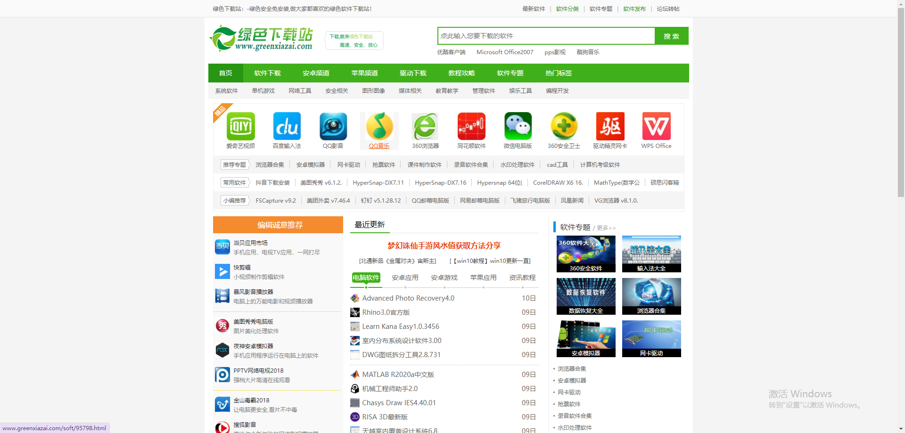Open the 输入法大全 topic thumbnail

pos(651,254)
